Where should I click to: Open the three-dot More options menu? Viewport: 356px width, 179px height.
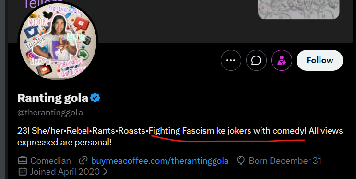(x=231, y=60)
